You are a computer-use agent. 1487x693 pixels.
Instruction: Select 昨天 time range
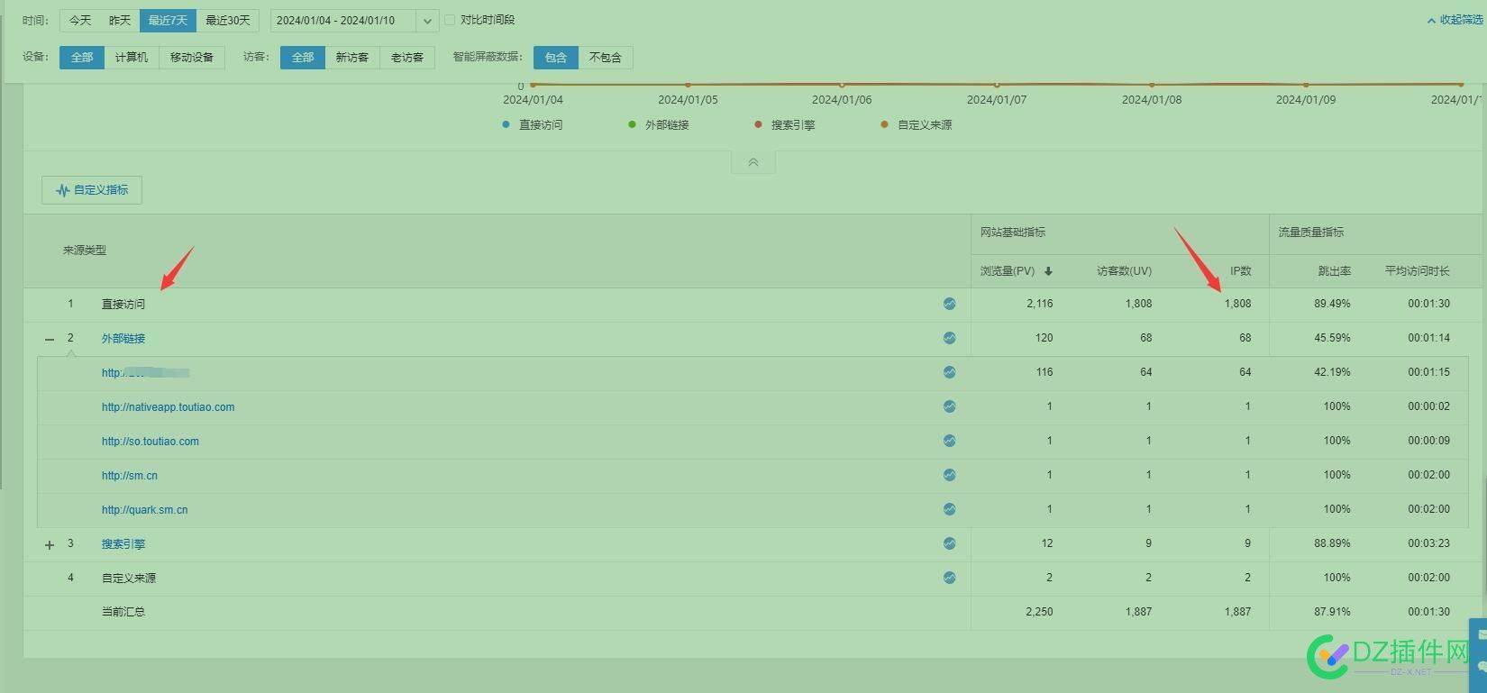[120, 20]
